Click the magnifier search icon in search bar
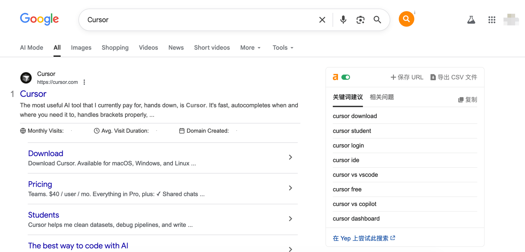Viewport: 525px width, 252px height. [377, 20]
